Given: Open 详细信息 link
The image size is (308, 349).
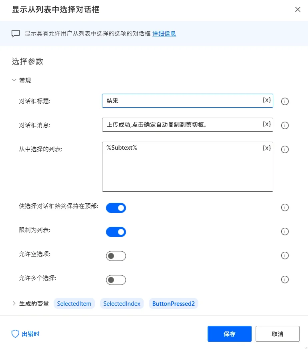Looking at the screenshot, I should pos(164,34).
